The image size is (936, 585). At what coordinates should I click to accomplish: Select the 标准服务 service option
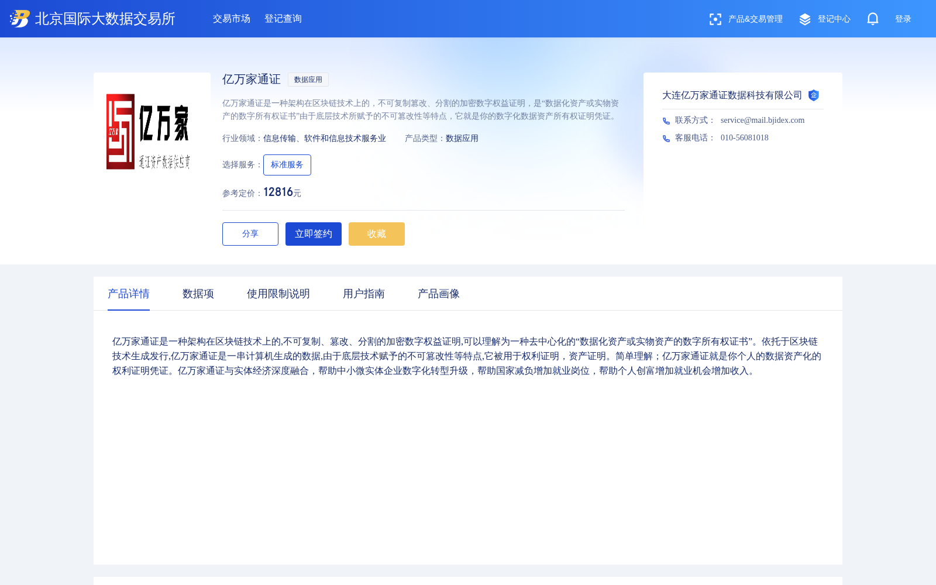287,165
